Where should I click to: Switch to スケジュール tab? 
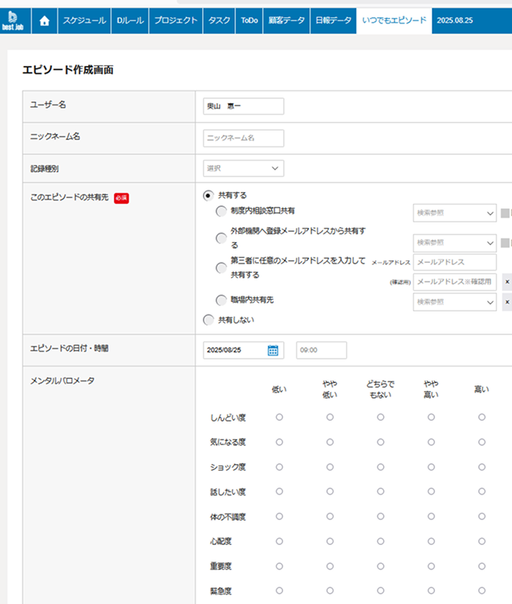click(84, 20)
